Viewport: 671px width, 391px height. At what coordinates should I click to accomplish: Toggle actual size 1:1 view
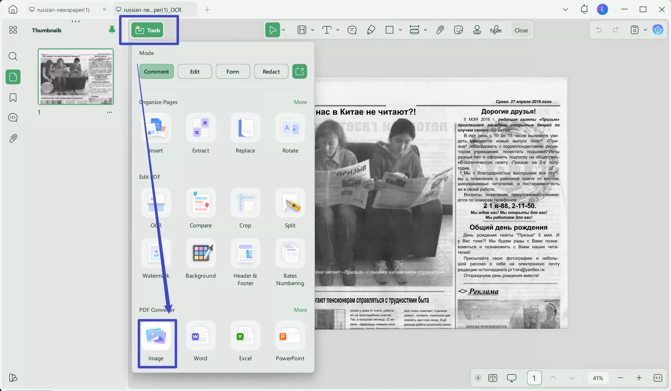click(658, 378)
